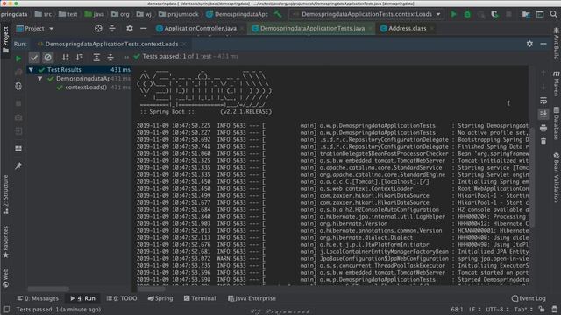Open Project Structure icon in top toolbar
This screenshot has width=561, height=315.
click(x=526, y=14)
